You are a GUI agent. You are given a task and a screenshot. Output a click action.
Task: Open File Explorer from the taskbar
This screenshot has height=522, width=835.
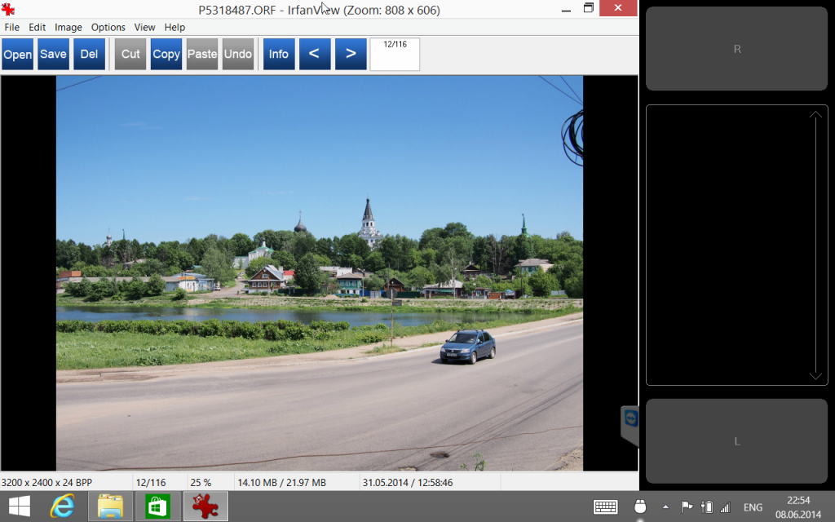110,507
